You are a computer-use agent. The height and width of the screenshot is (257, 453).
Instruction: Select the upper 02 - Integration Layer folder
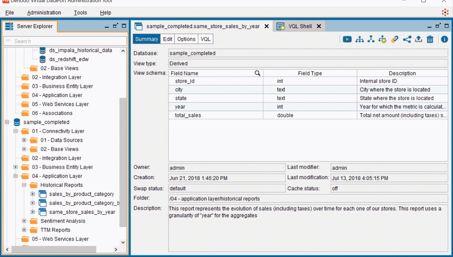tap(57, 77)
